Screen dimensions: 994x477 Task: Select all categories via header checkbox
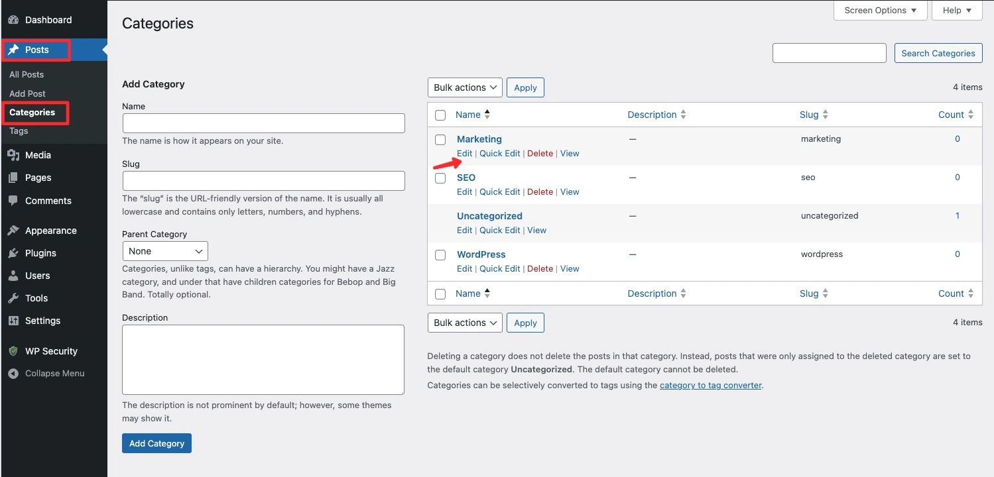[440, 115]
